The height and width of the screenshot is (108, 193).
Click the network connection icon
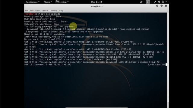click(155, 2)
